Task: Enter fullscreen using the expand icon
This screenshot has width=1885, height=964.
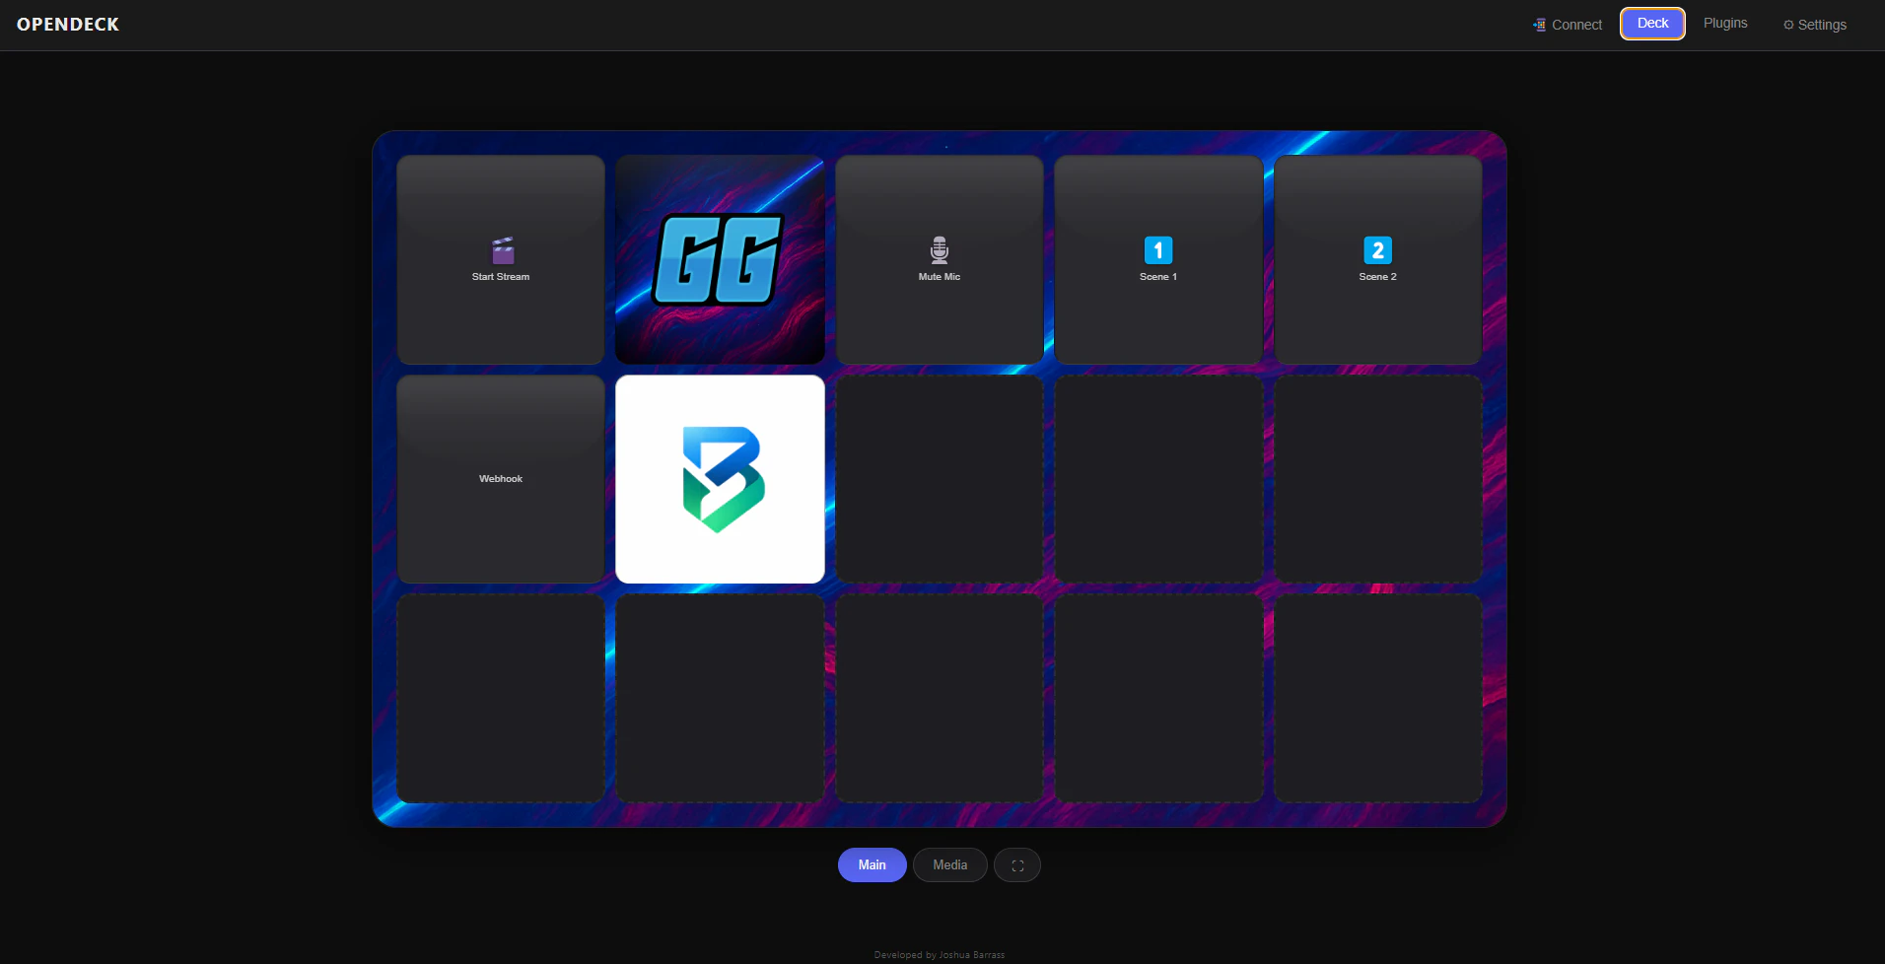Action: point(1016,864)
